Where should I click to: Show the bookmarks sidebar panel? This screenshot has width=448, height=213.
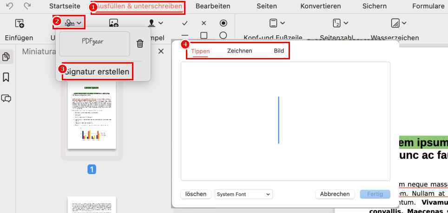click(7, 77)
